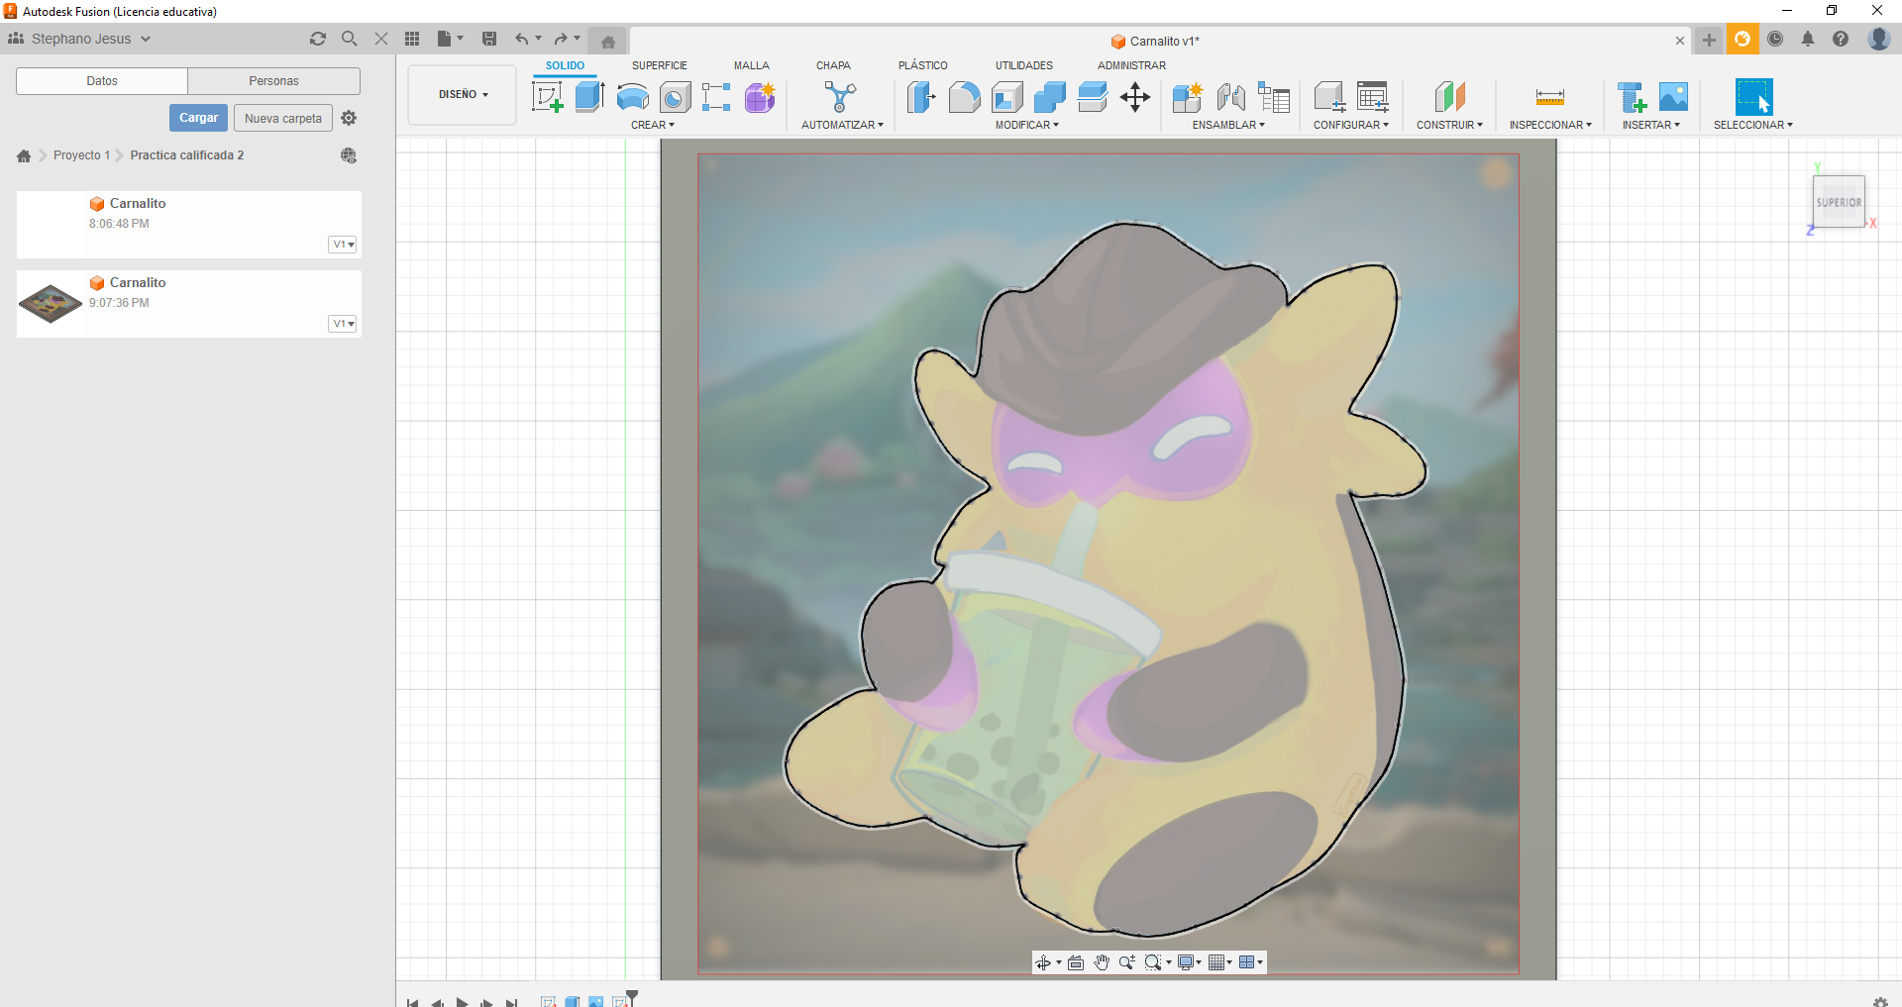This screenshot has height=1007, width=1902.
Task: Create a New Component
Action: pyautogui.click(x=1187, y=97)
